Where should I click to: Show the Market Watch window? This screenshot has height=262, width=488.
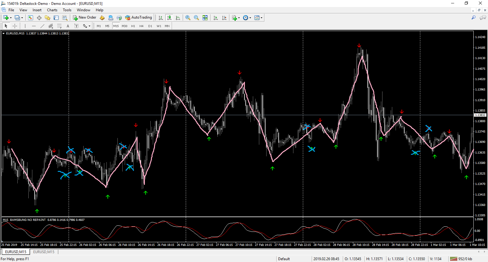pos(30,18)
